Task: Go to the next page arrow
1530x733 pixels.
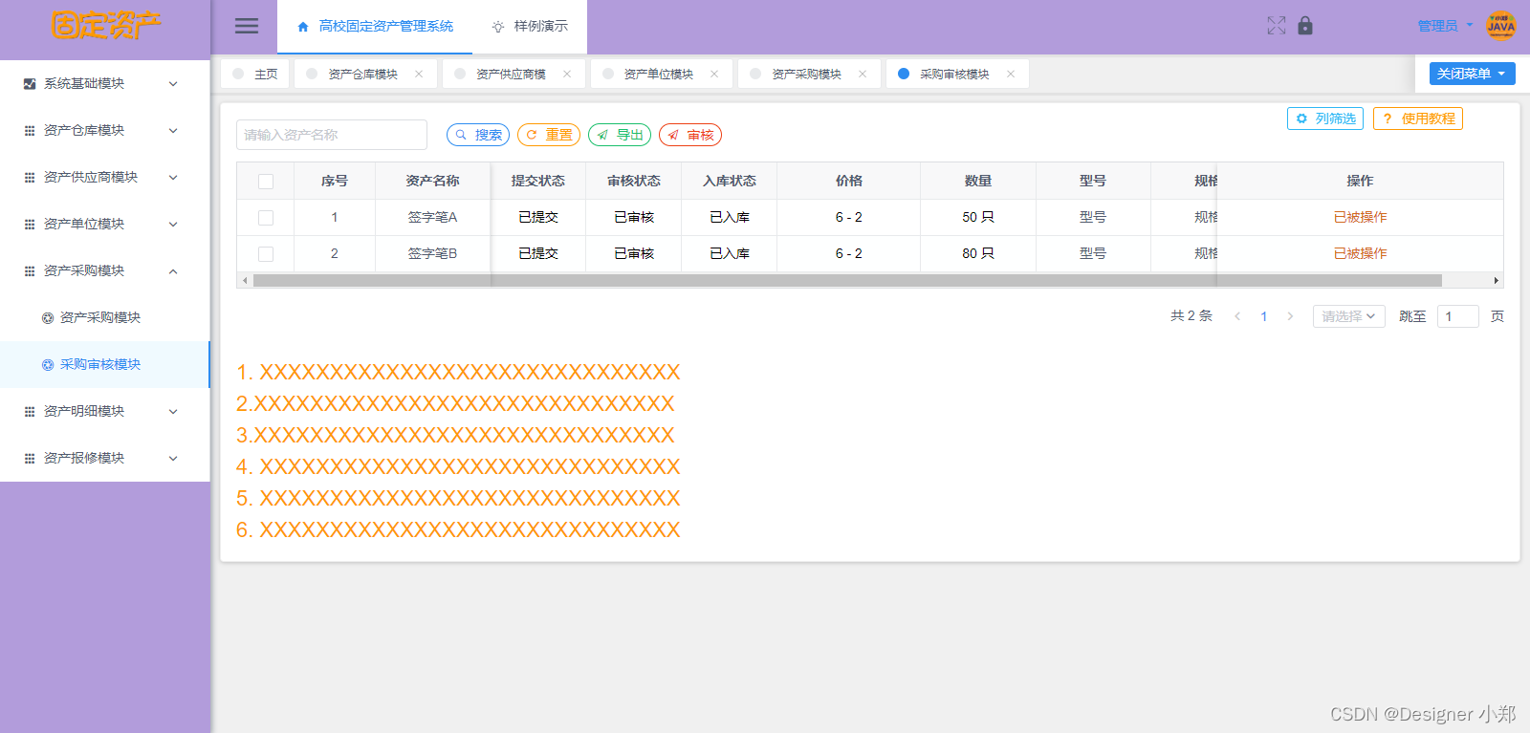Action: [1290, 316]
